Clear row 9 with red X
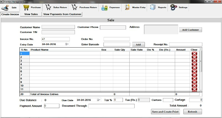 tap(194, 82)
